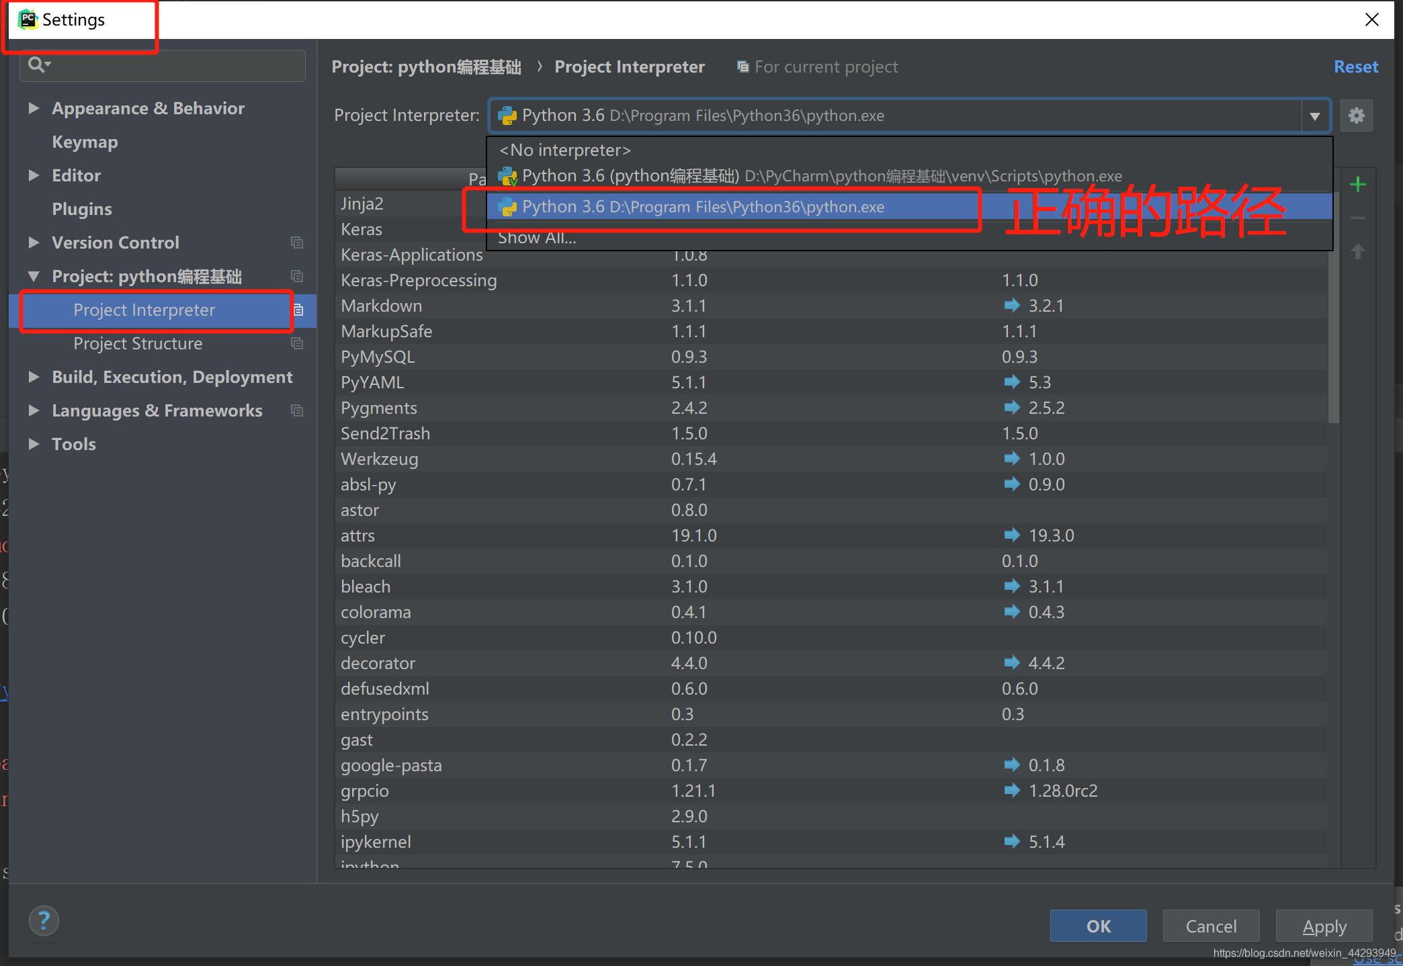Select the defusedxml package row
This screenshot has width=1403, height=966.
(x=831, y=689)
